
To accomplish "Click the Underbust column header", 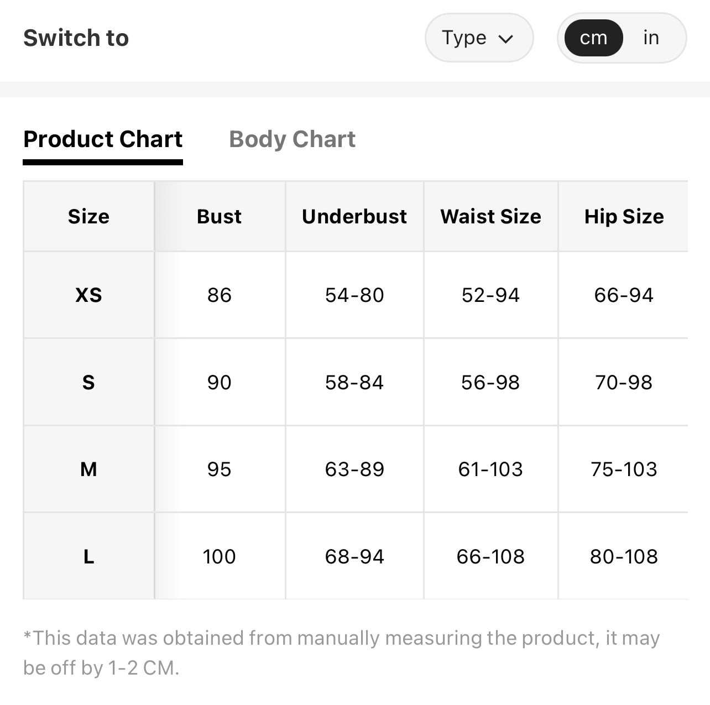I will tap(354, 216).
